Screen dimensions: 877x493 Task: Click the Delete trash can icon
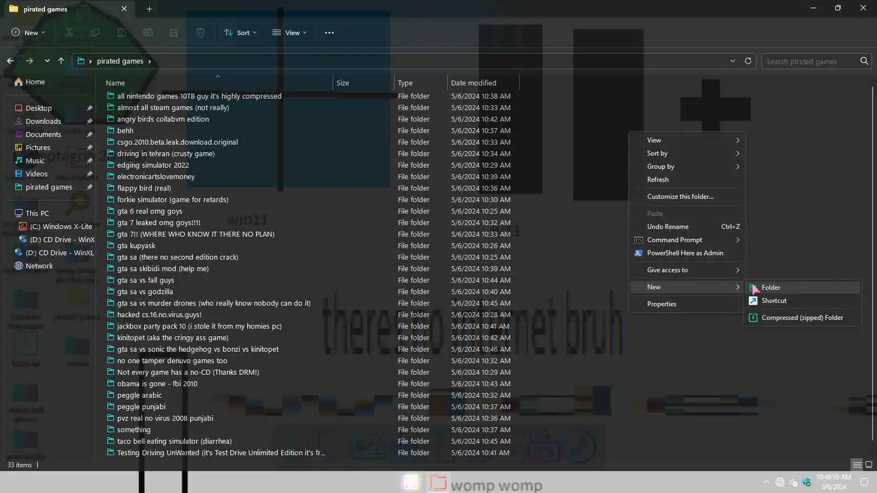coord(201,32)
